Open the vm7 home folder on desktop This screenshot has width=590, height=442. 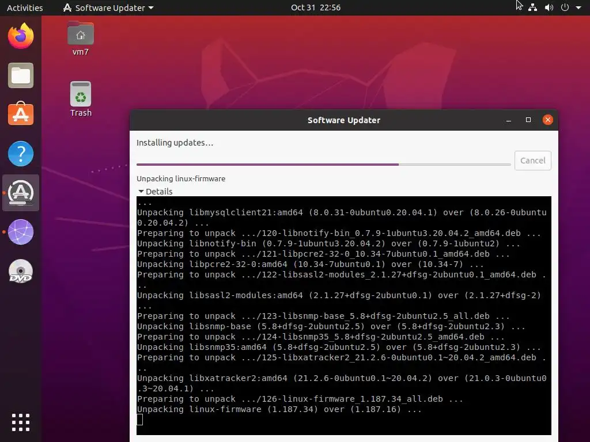point(81,39)
